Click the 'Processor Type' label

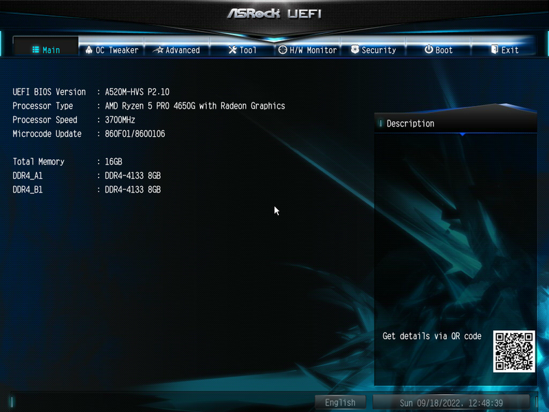pyautogui.click(x=43, y=106)
